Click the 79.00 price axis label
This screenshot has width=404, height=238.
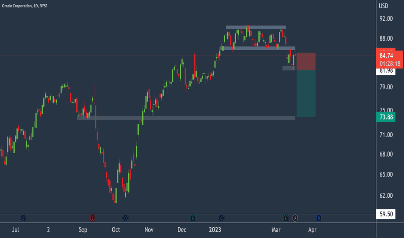[x=386, y=87]
